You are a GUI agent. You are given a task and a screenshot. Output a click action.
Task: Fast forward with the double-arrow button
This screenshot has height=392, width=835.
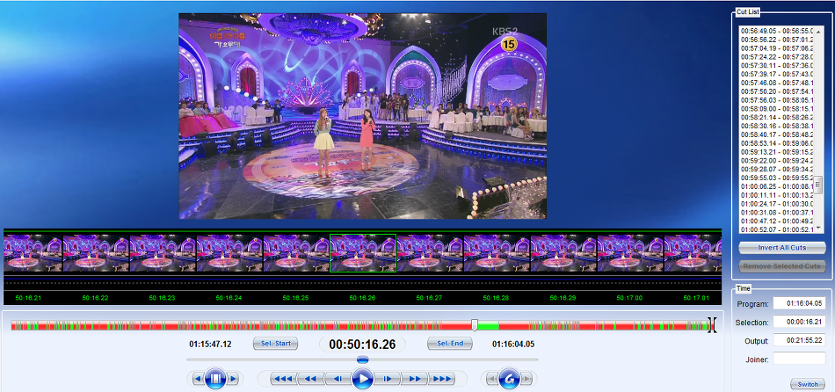pyautogui.click(x=414, y=379)
